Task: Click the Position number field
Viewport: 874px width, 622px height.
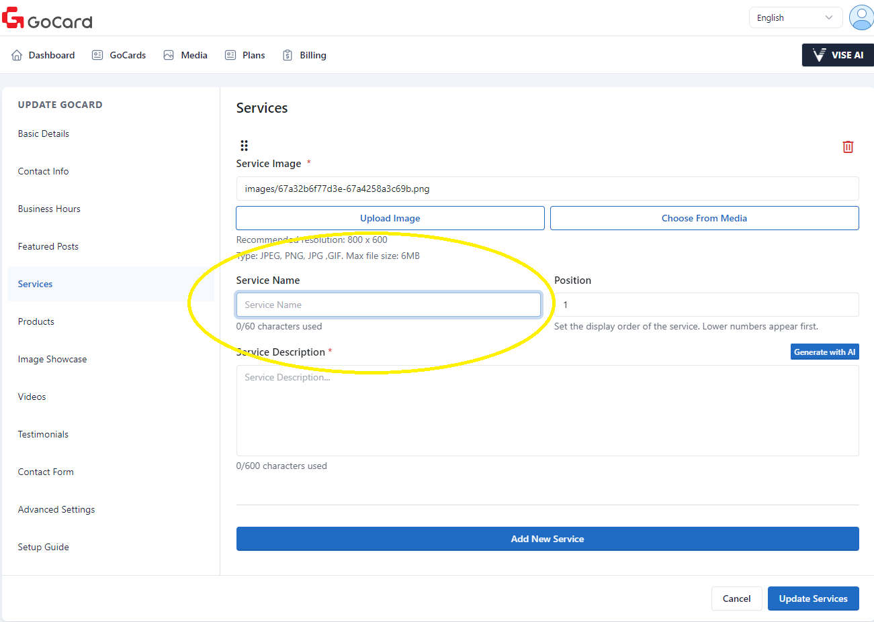Action: (706, 305)
